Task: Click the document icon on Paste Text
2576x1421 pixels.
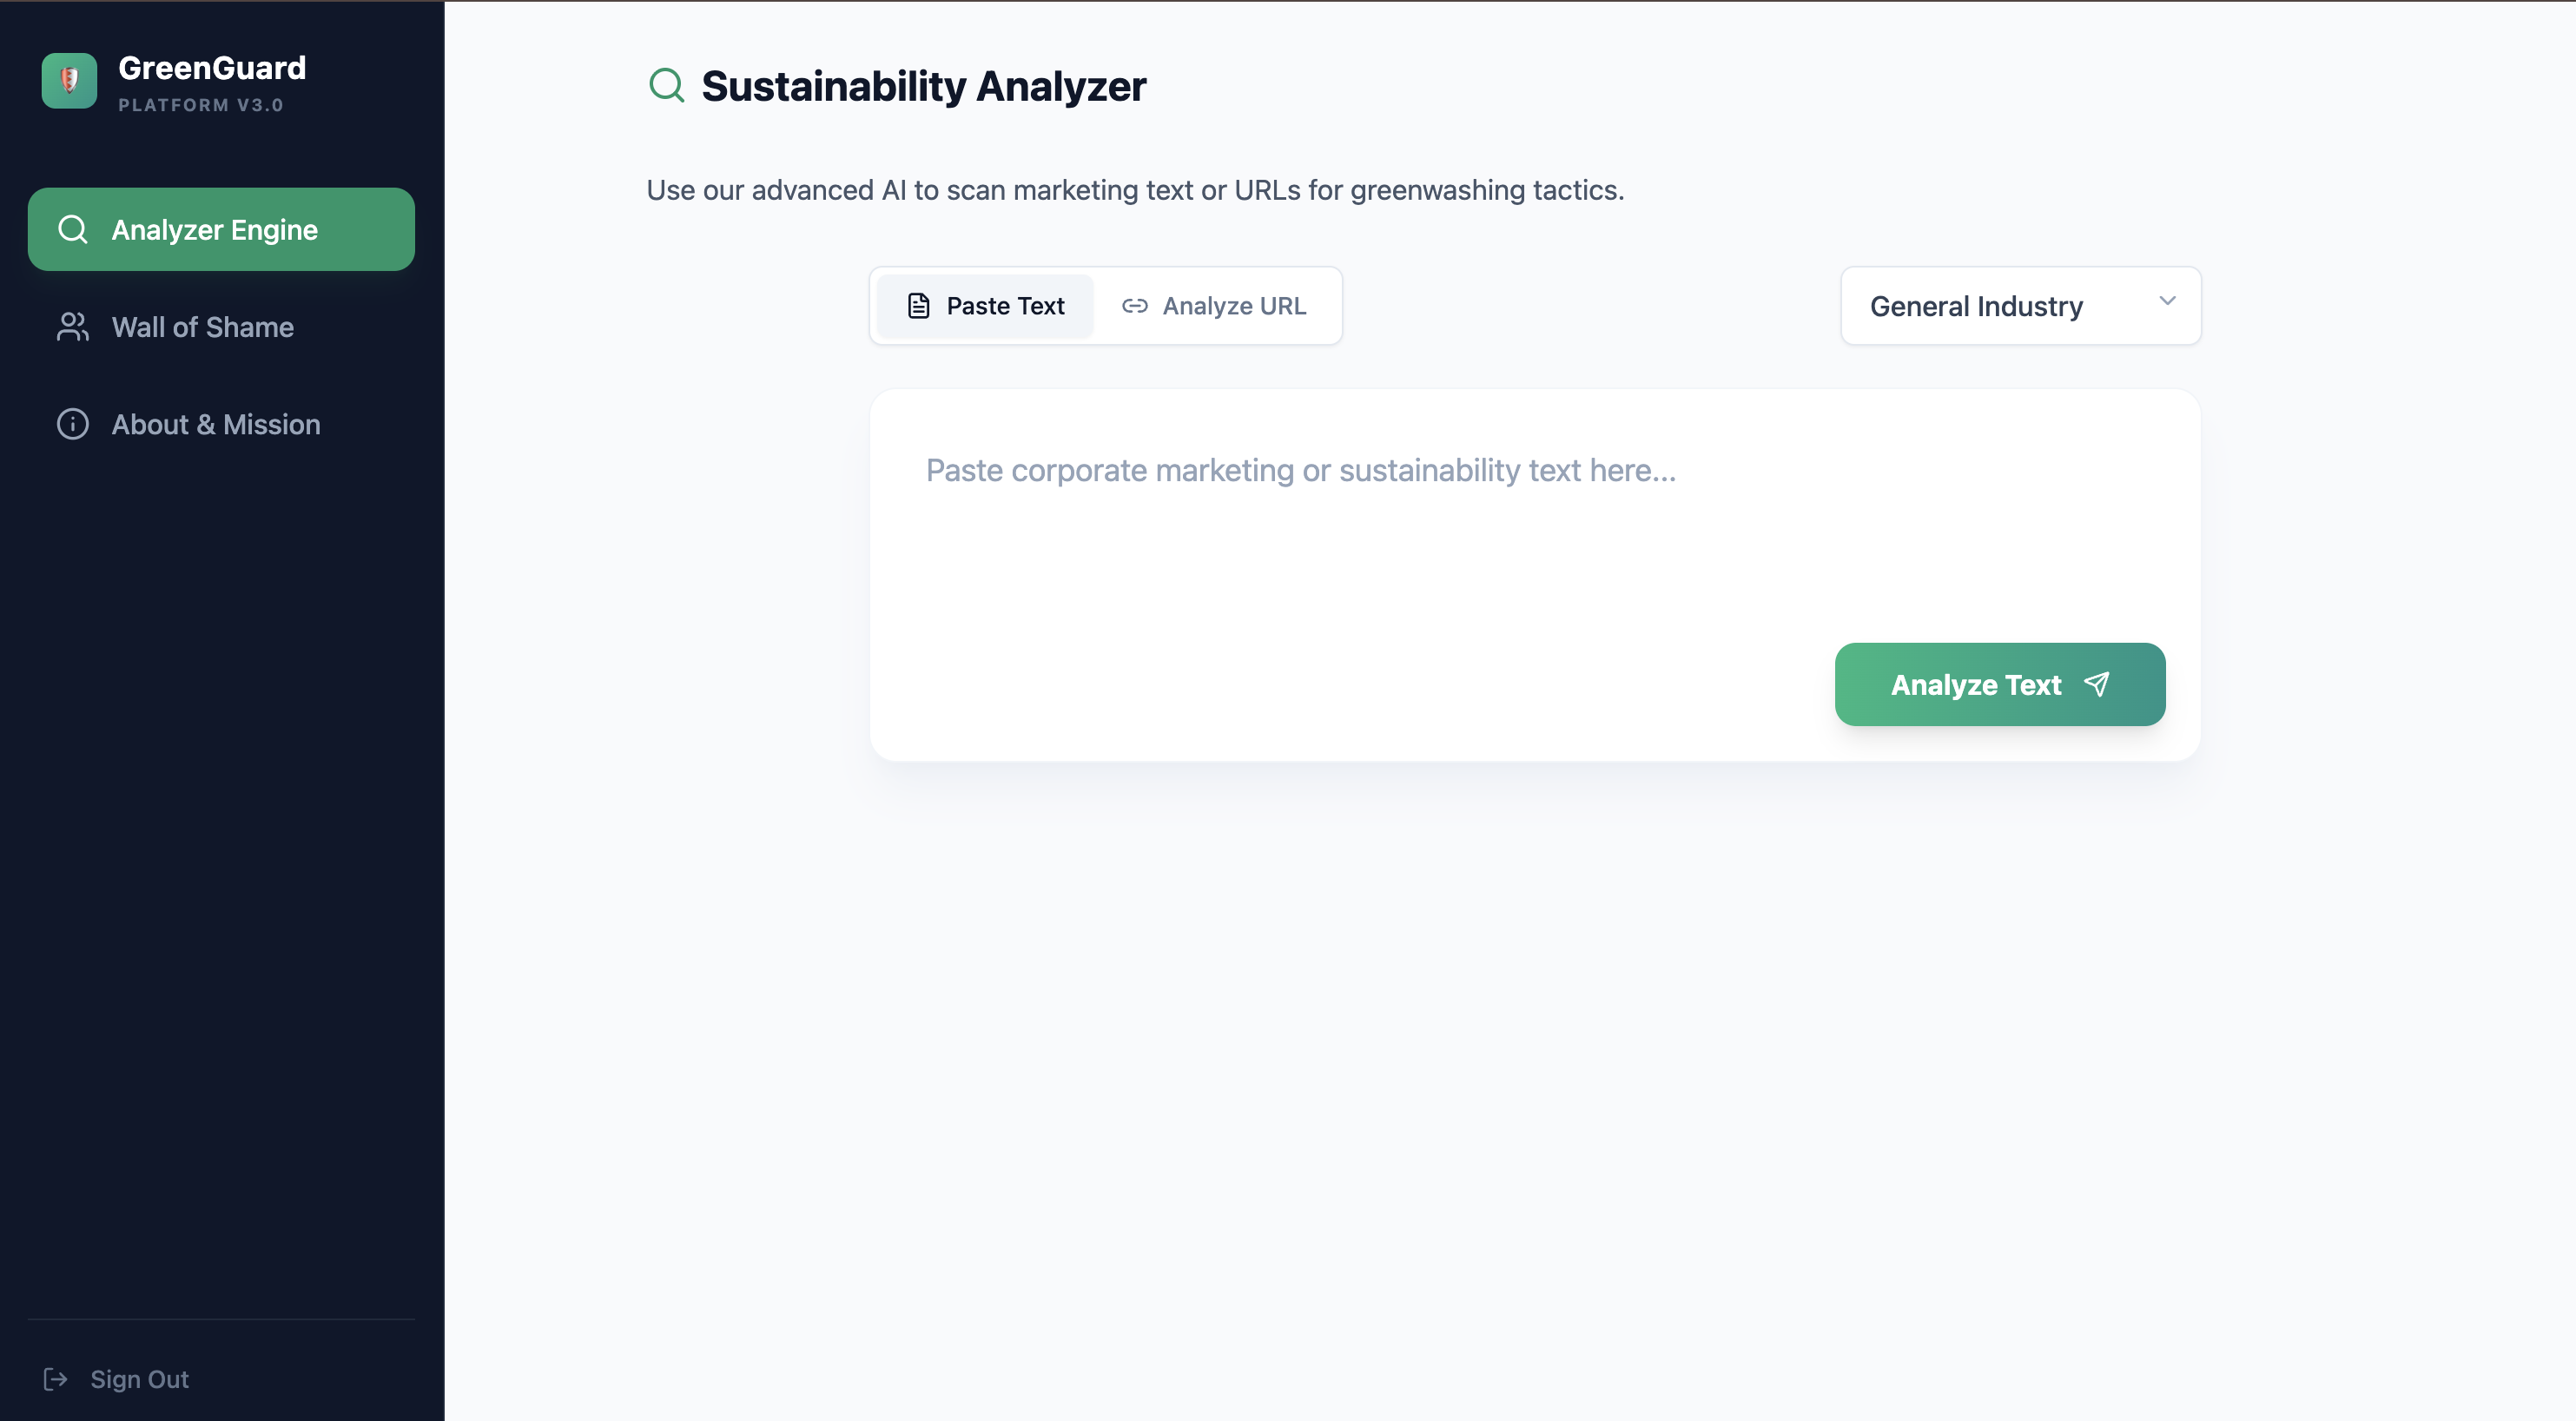Action: click(918, 306)
